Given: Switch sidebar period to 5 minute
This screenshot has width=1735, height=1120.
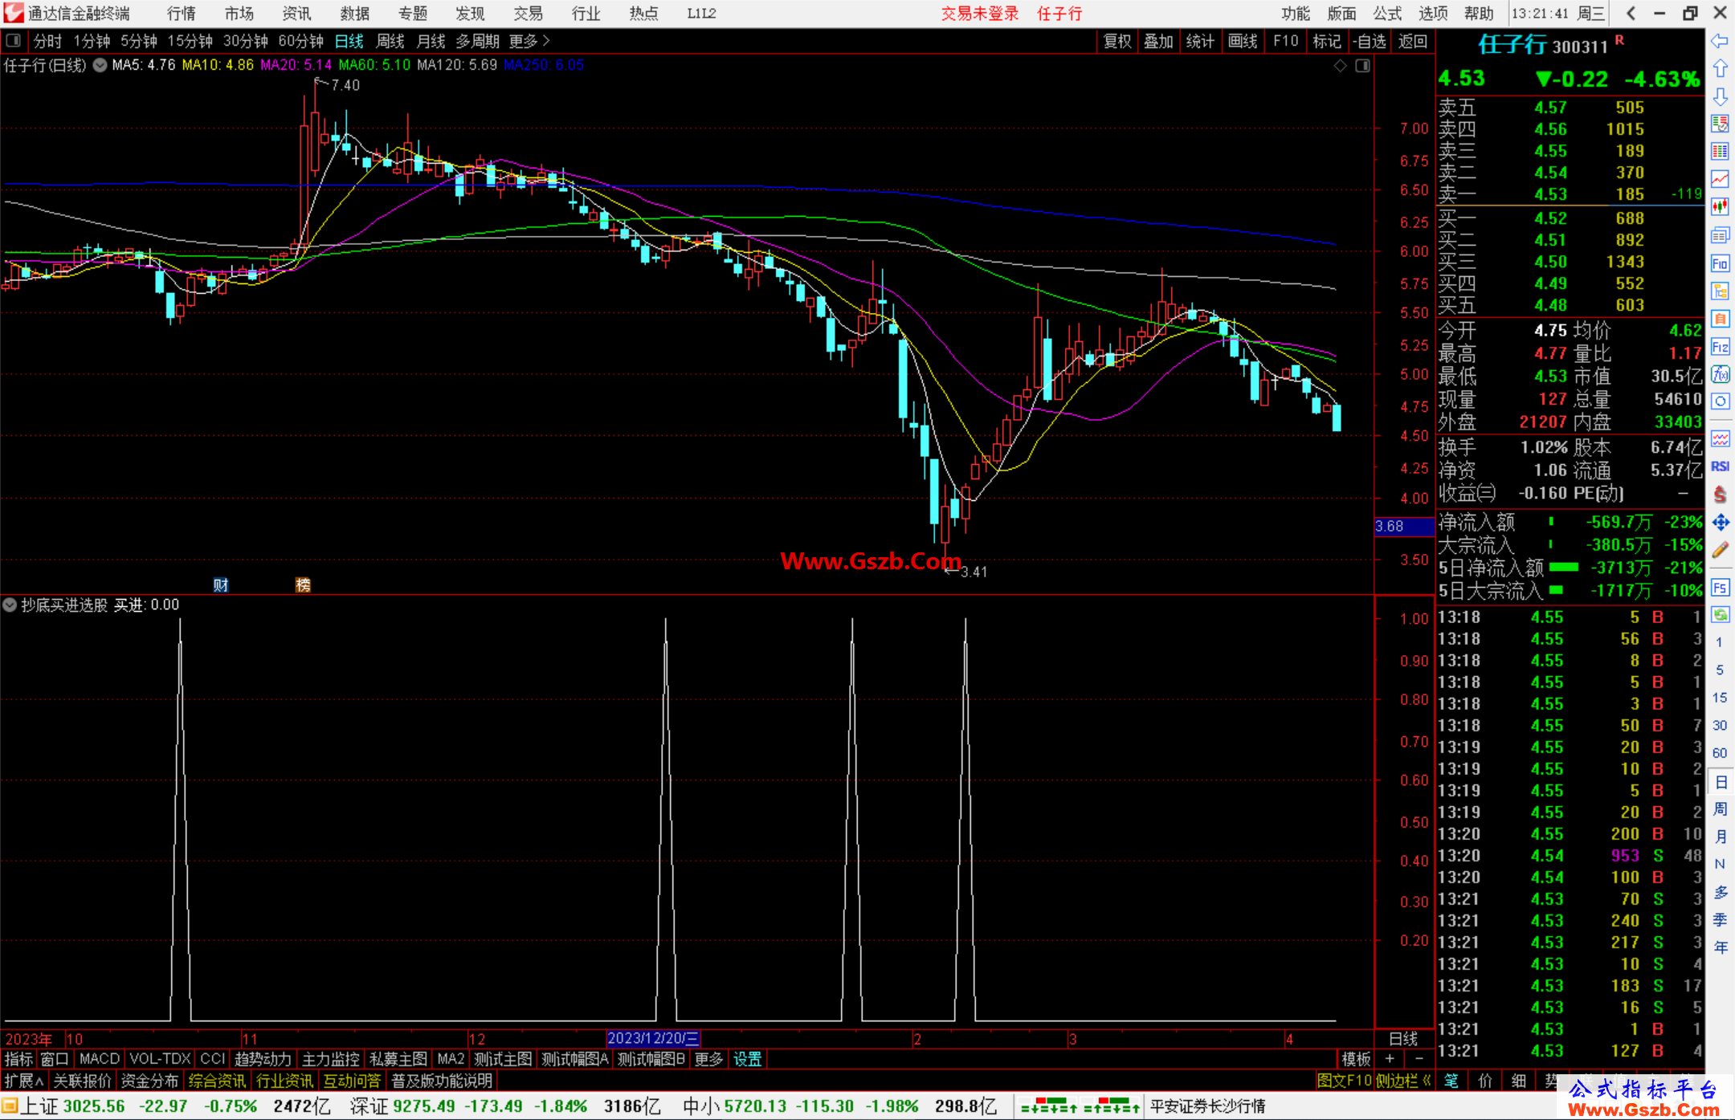Looking at the screenshot, I should click(x=1719, y=670).
